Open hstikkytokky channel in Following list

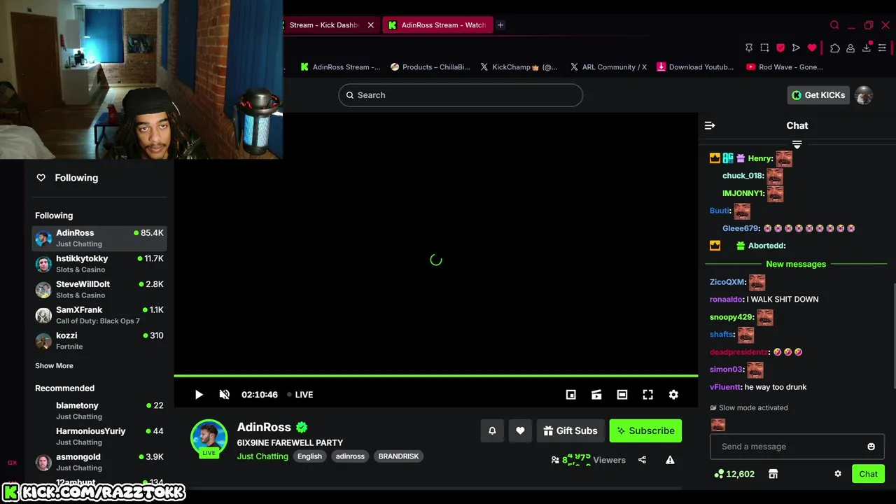pyautogui.click(x=99, y=263)
